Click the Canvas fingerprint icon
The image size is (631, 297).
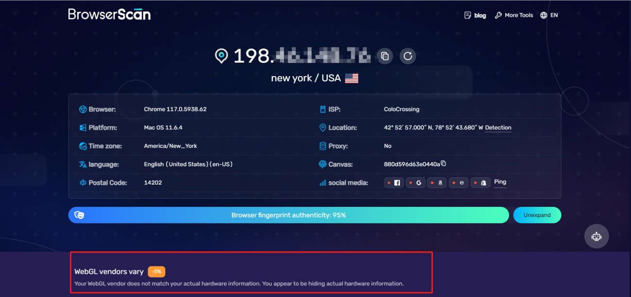[x=323, y=165]
